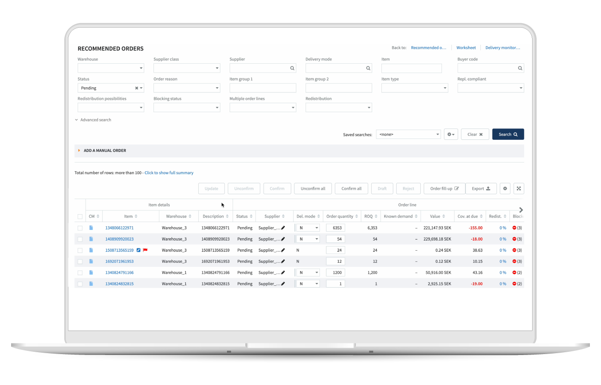Tick the select-all checkbox in table header
This screenshot has width=601, height=385.
pos(80,217)
